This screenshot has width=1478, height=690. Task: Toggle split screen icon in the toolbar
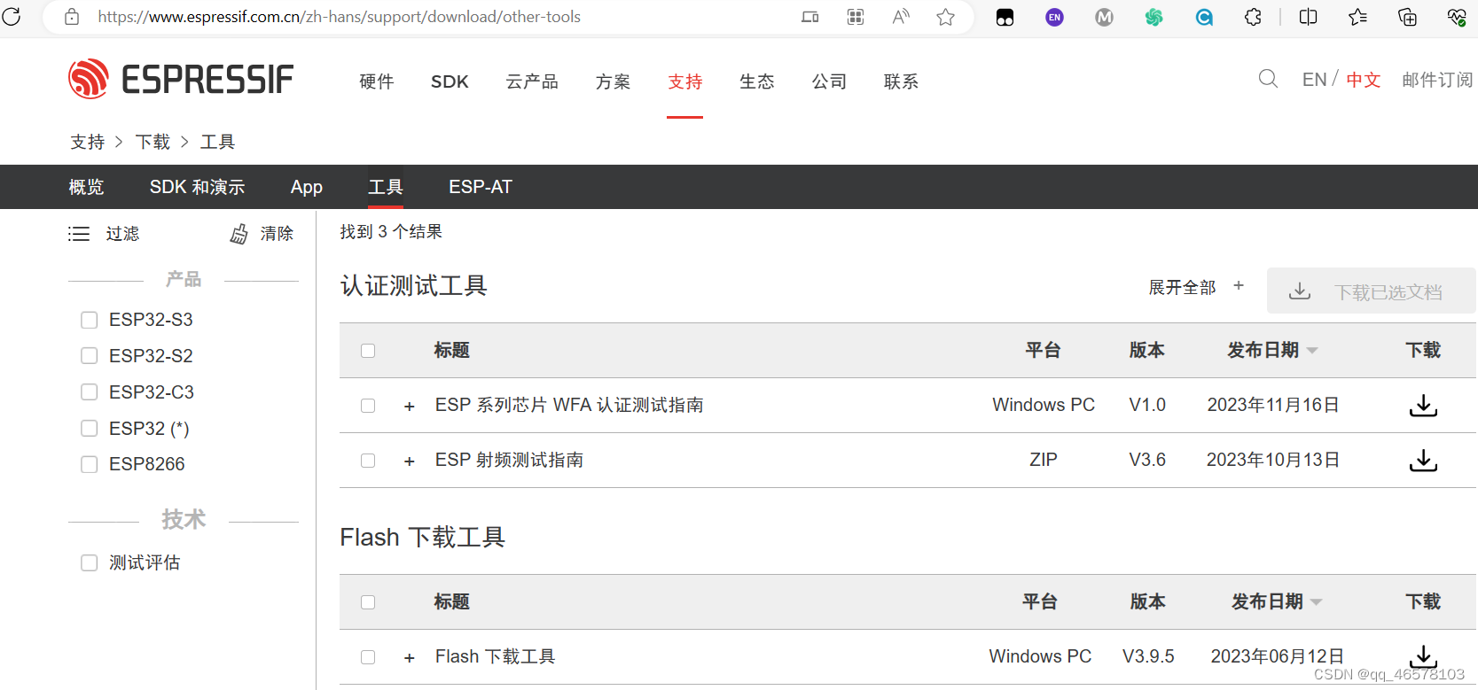point(1308,17)
